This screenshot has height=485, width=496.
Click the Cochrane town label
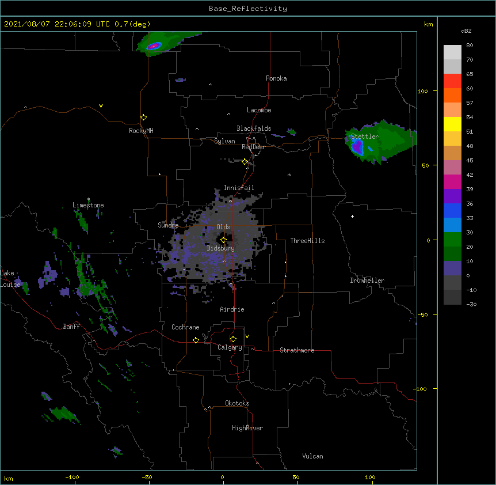pos(185,327)
